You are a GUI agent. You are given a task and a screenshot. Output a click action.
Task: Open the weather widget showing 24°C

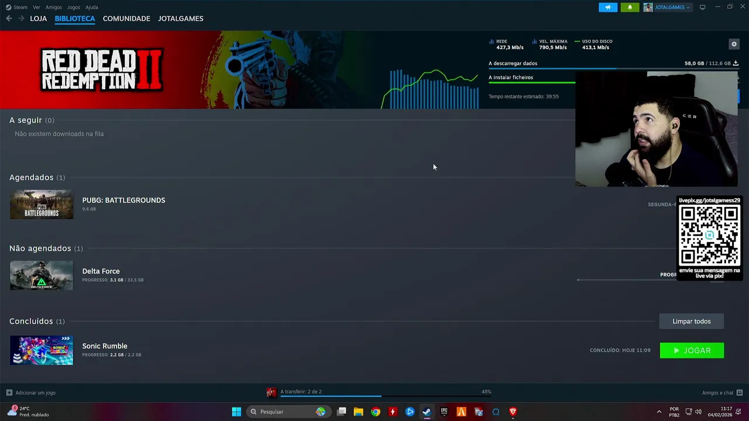coord(28,412)
